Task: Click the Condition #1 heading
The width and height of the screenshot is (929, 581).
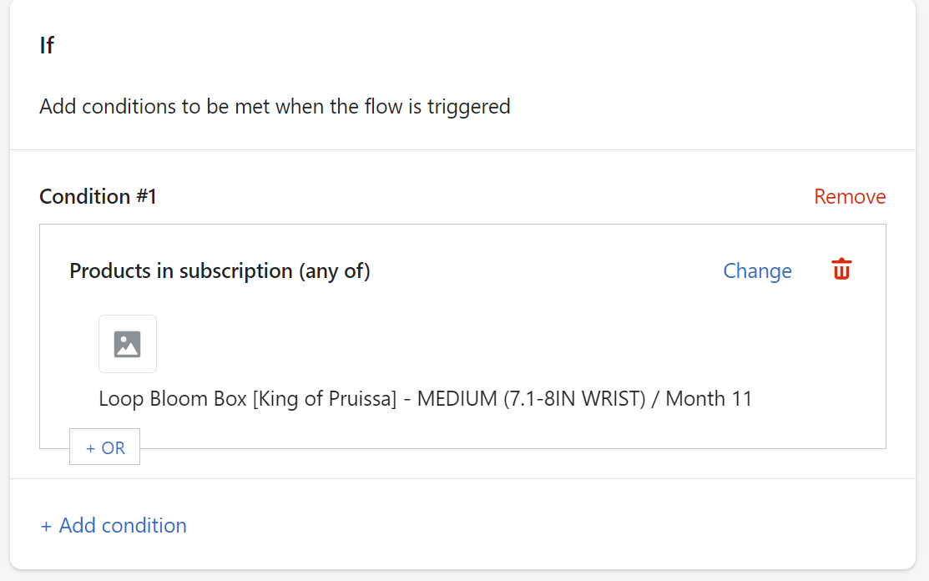Action: click(x=98, y=197)
